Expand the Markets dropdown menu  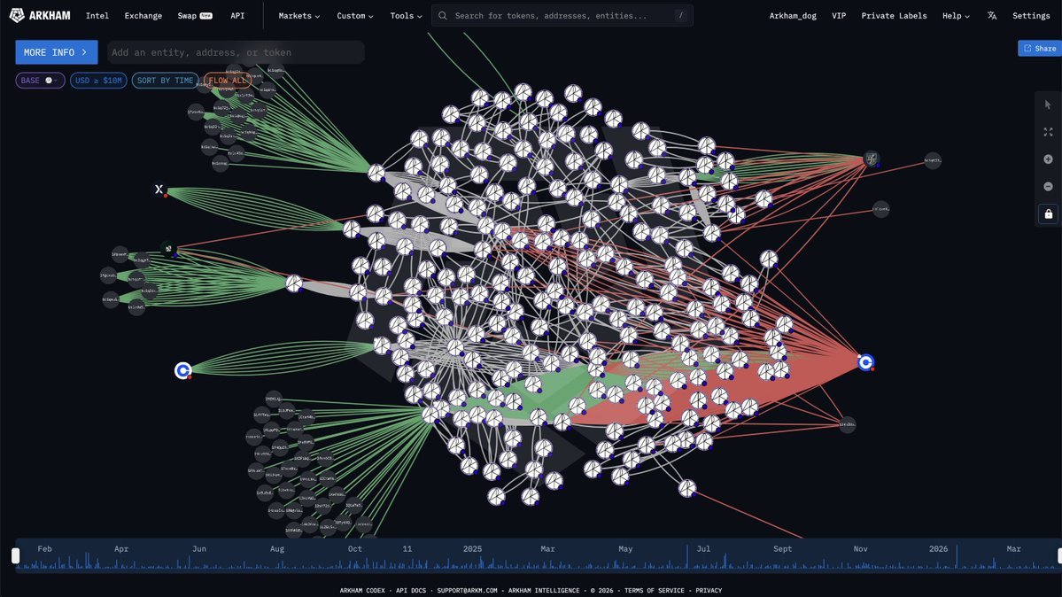298,16
